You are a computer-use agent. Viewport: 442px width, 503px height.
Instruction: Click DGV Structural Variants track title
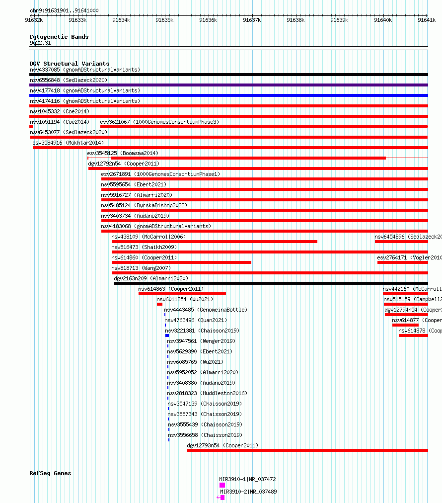pyautogui.click(x=70, y=64)
